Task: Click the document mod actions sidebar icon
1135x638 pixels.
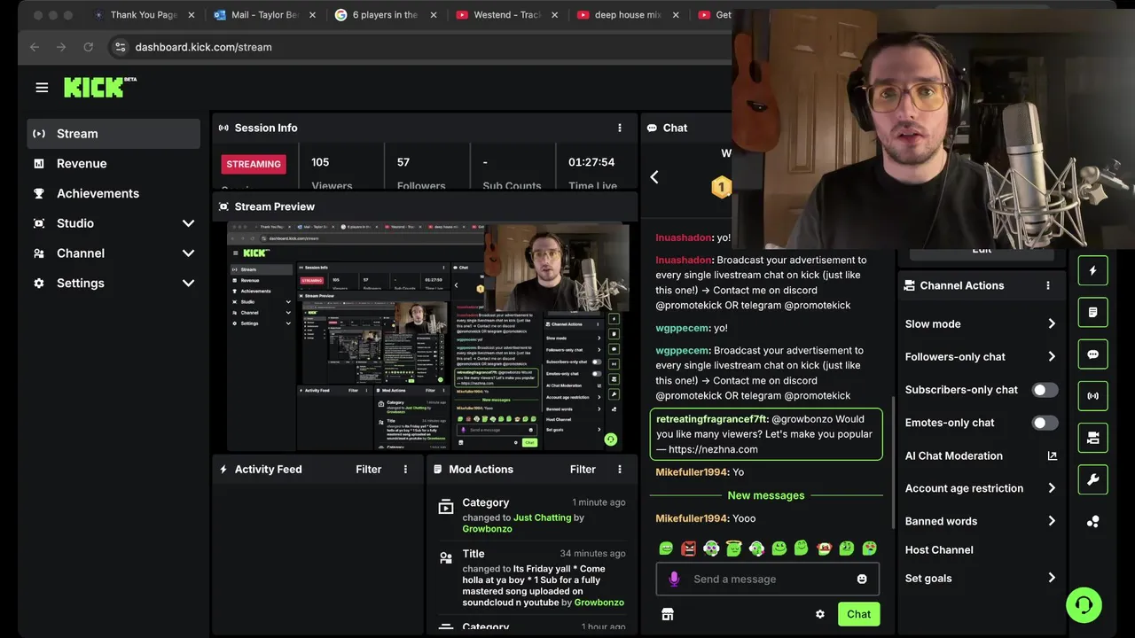Action: pyautogui.click(x=1092, y=312)
